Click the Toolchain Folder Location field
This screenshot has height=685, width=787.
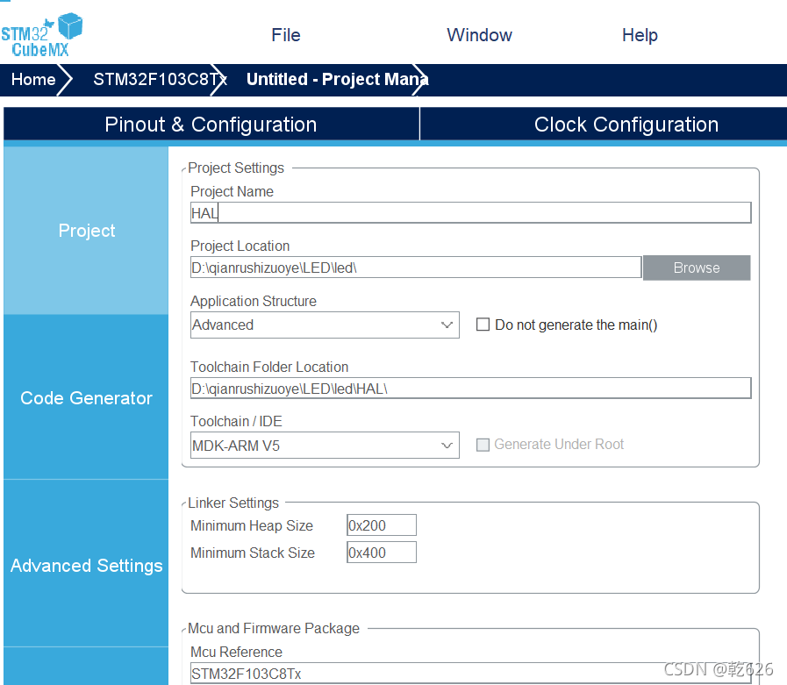coord(470,389)
